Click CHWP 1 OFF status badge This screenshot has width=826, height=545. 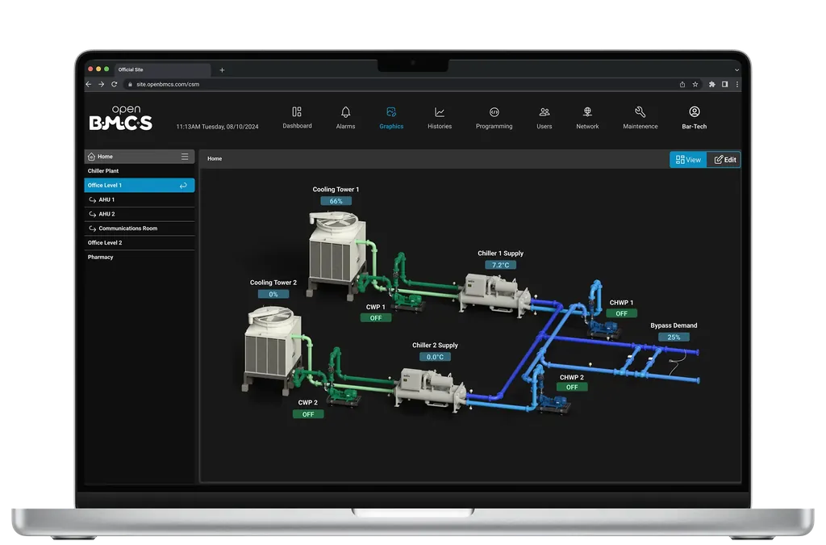pyautogui.click(x=622, y=313)
